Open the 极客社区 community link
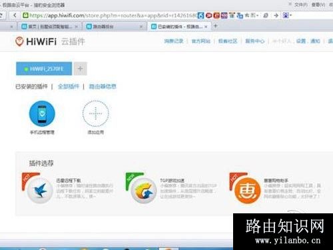This screenshot has width=333, height=250. coord(228,41)
